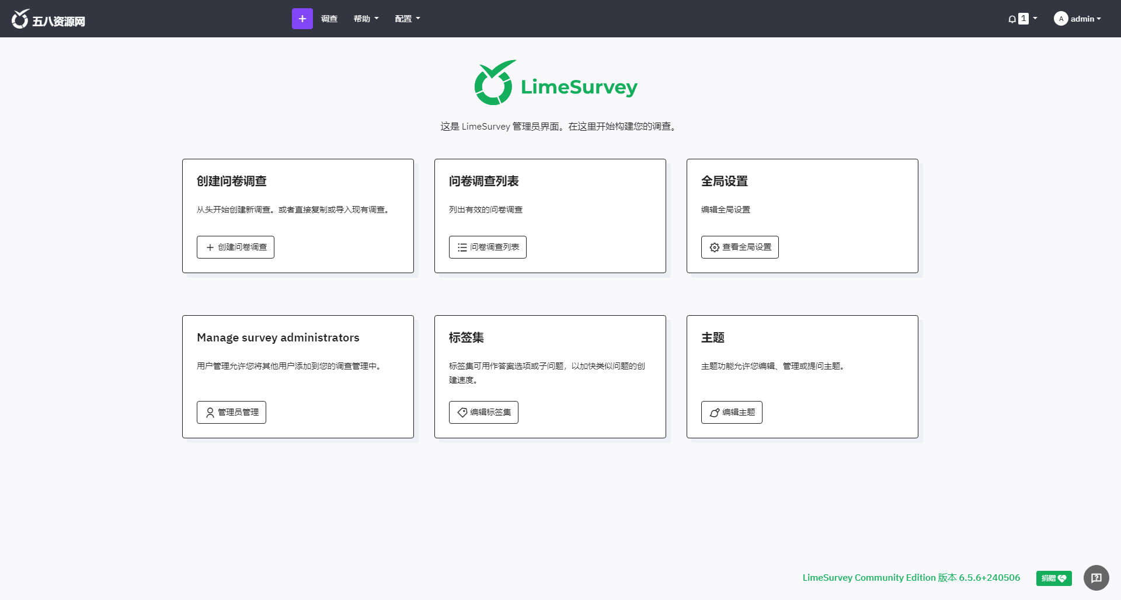The height and width of the screenshot is (600, 1121).
Task: Click the 列出有效的问卷调查 description text
Action: 486,210
